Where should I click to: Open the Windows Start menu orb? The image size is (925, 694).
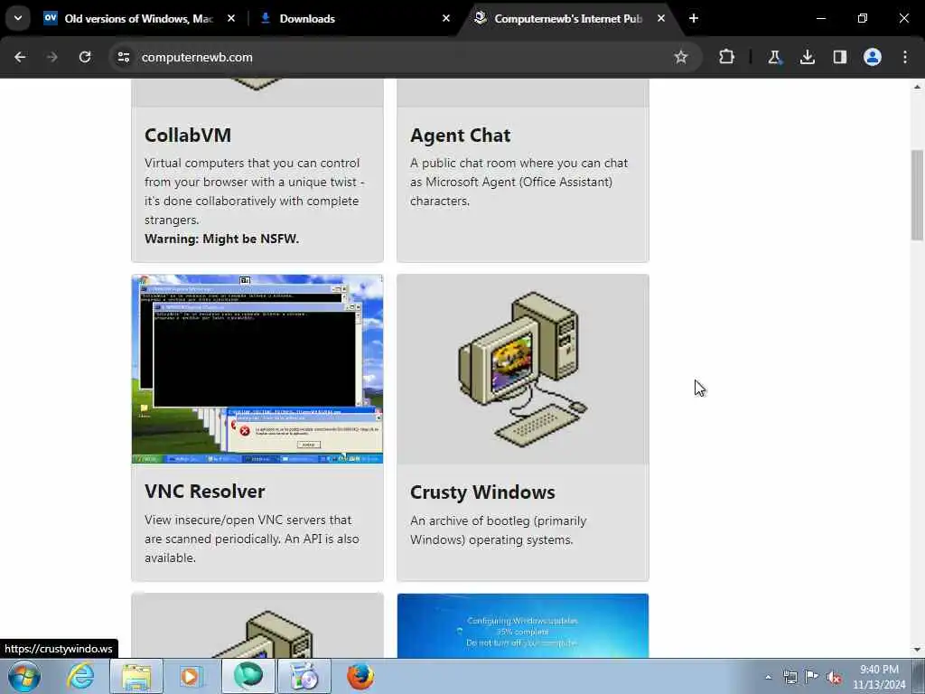[24, 676]
